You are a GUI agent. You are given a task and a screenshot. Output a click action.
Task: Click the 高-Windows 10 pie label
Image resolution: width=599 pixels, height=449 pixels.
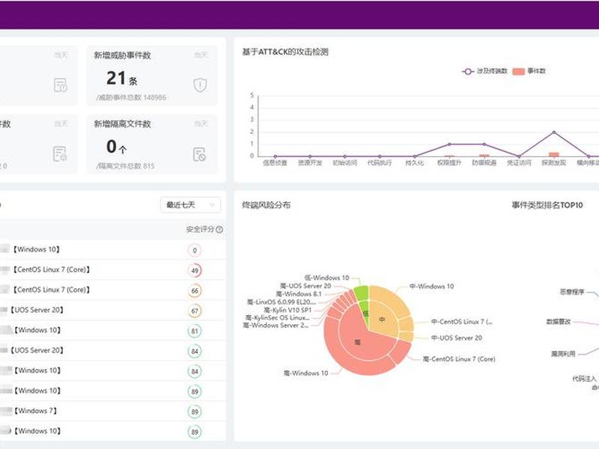coord(305,373)
